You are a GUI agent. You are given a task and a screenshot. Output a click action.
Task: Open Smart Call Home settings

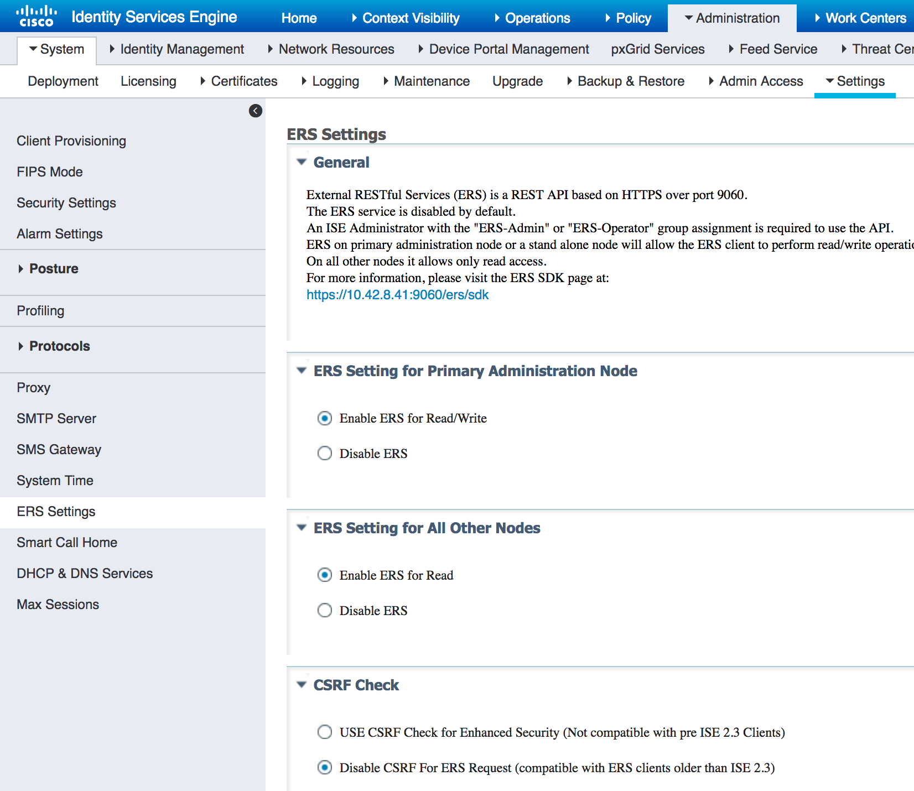pyautogui.click(x=67, y=543)
